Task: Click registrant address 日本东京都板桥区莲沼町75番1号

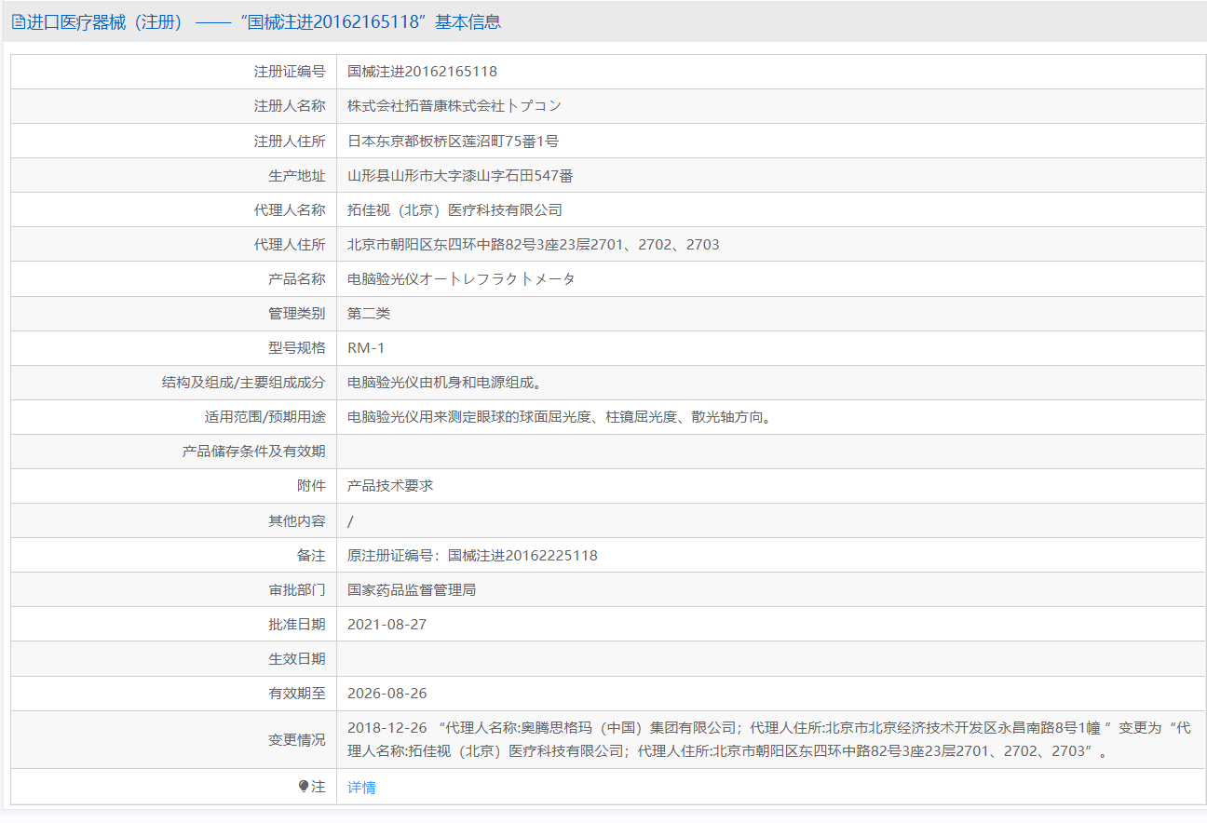Action: tap(453, 142)
